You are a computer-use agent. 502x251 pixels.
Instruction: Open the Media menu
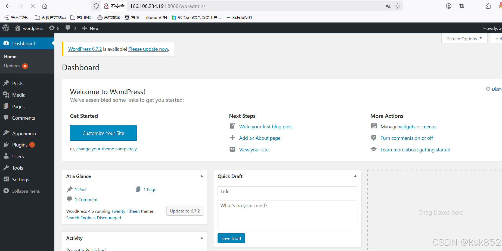(x=27, y=95)
